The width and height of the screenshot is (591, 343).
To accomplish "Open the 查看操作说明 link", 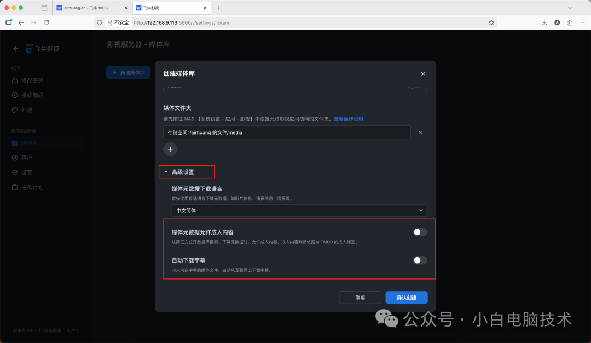I will tap(349, 119).
